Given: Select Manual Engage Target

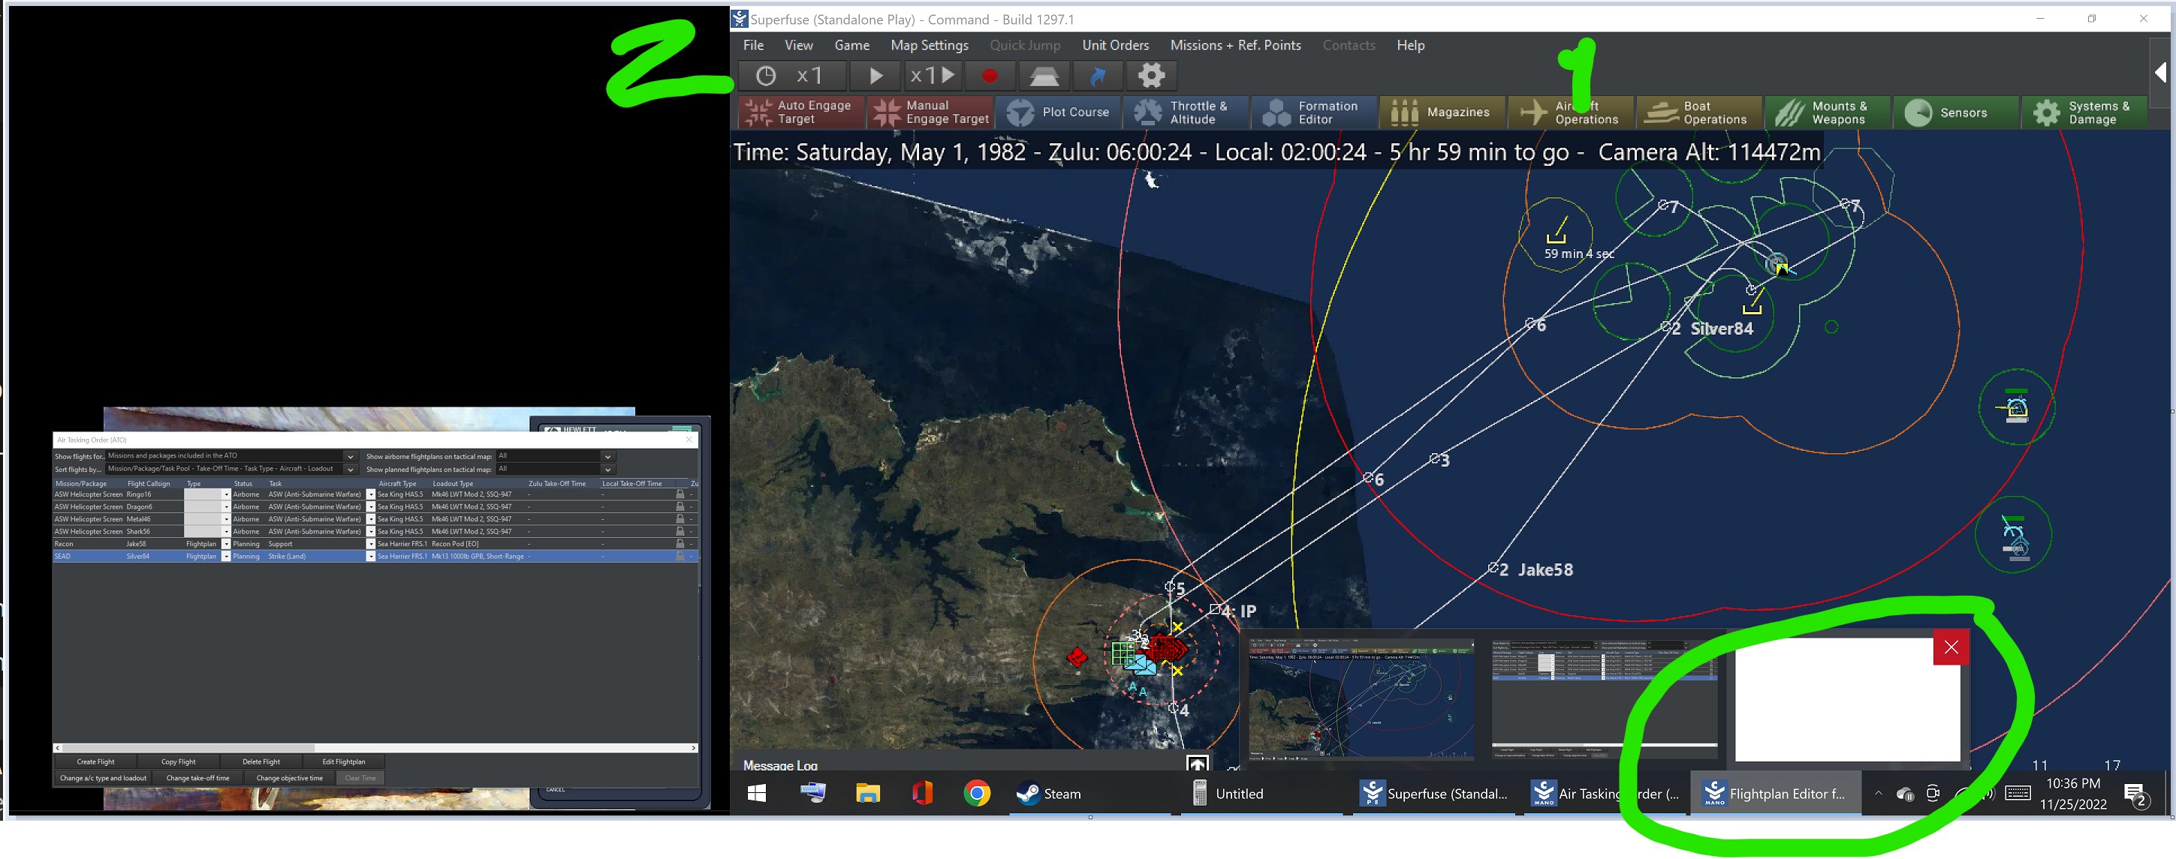Looking at the screenshot, I should (930, 113).
